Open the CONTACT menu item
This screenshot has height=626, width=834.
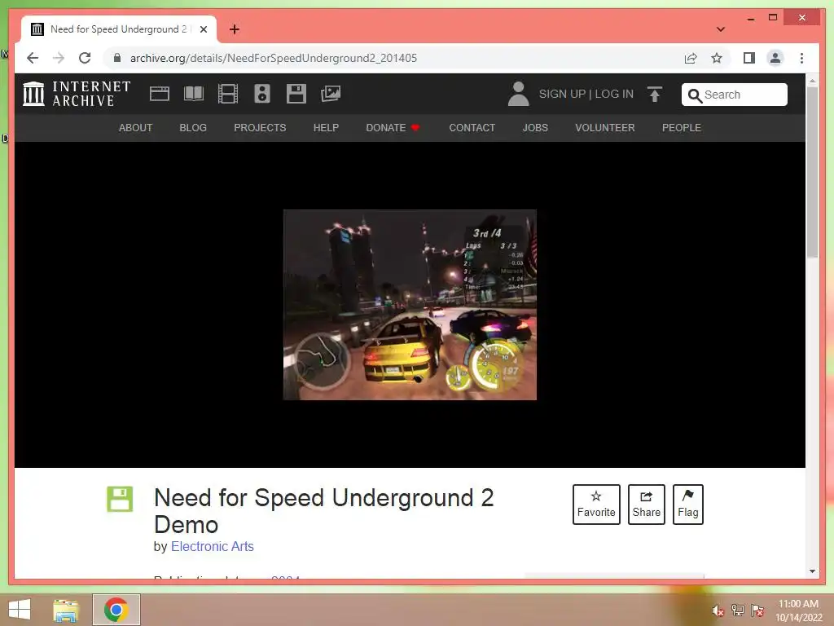click(472, 128)
